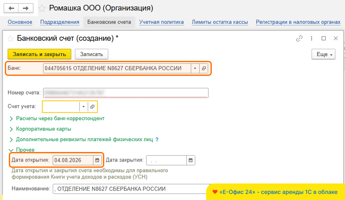Viewport: 345px width, 200px height.
Task: Click the Номер счета input field
Action: pos(126,93)
